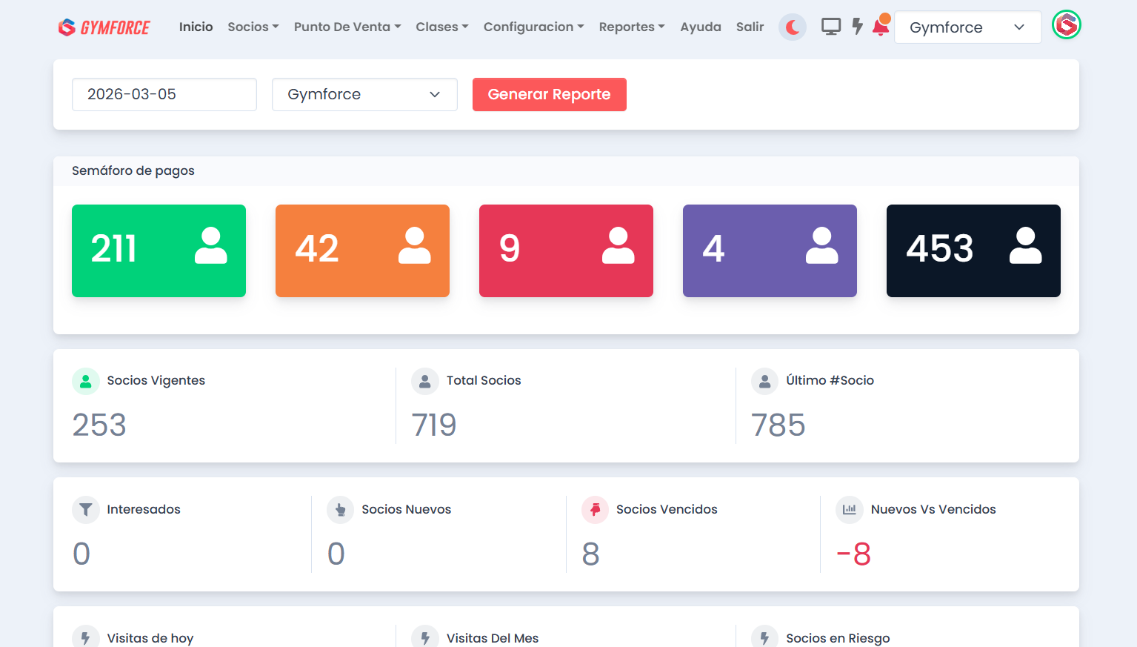Expand the Reportes menu
The width and height of the screenshot is (1137, 647).
pyautogui.click(x=631, y=27)
